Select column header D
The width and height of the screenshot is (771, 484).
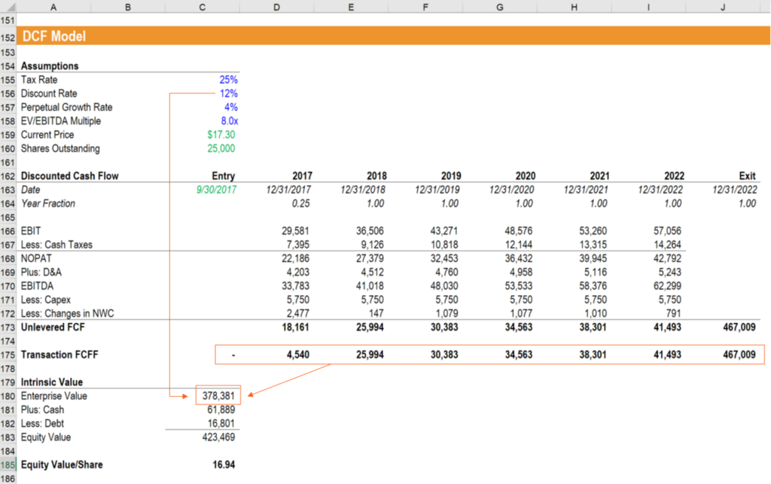[276, 7]
